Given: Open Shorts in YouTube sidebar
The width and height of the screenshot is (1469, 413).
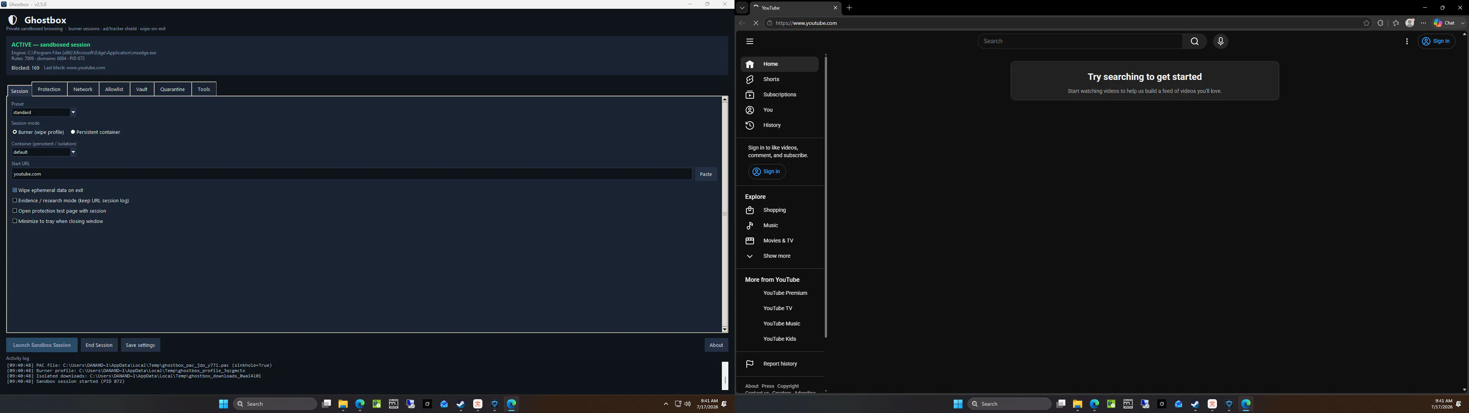Looking at the screenshot, I should coord(780,79).
